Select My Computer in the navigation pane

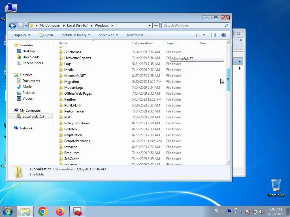point(27,110)
